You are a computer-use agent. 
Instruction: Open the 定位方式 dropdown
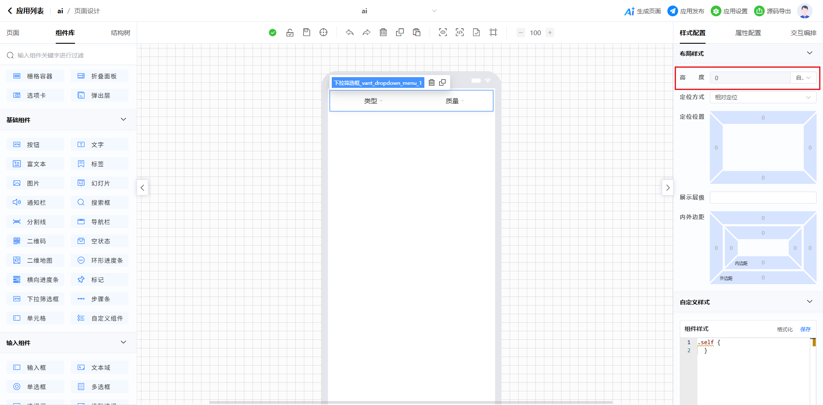coord(763,97)
